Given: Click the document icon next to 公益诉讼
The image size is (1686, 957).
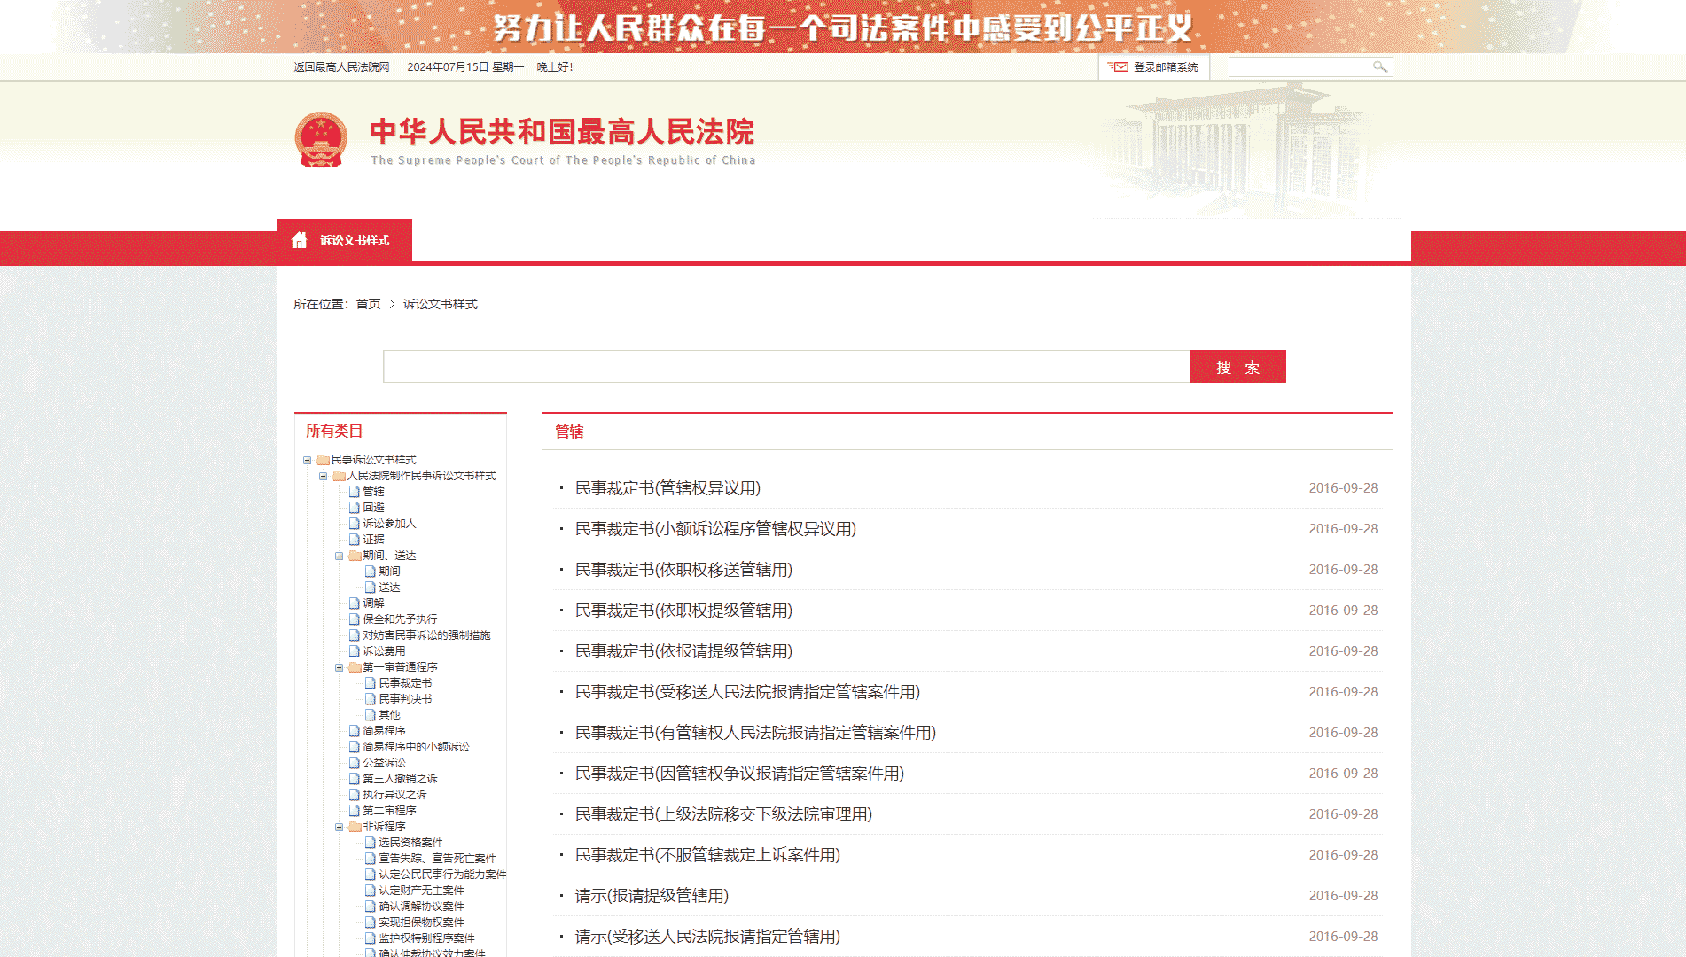Looking at the screenshot, I should click(x=355, y=763).
